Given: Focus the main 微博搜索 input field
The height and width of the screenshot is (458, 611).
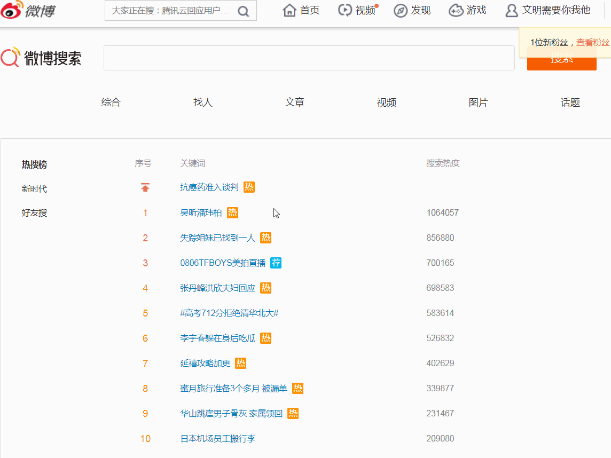Looking at the screenshot, I should point(309,58).
